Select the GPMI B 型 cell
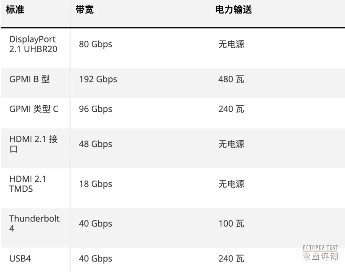 click(x=29, y=79)
